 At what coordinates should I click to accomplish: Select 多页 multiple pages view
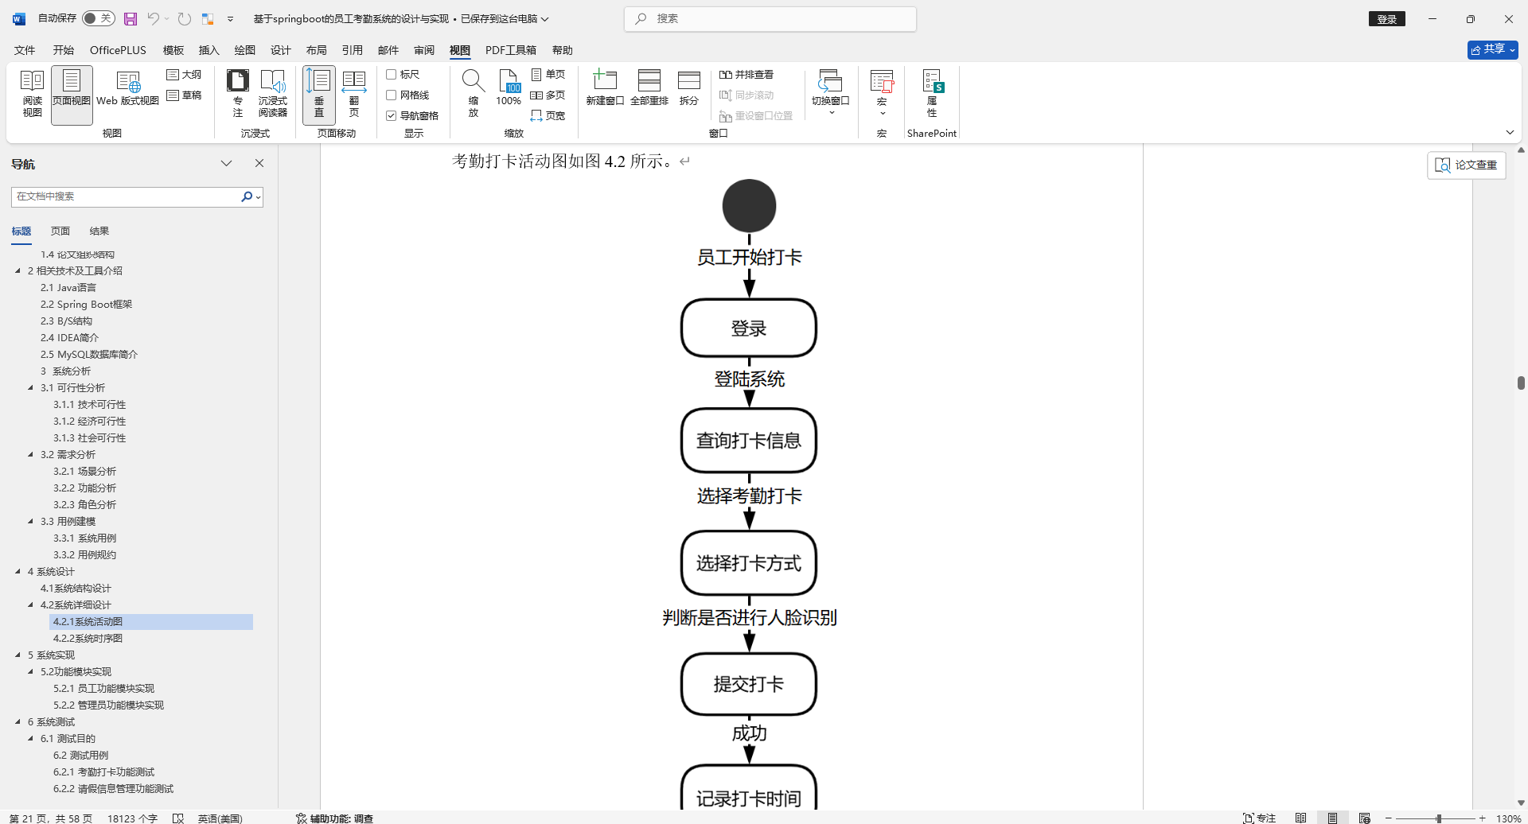click(x=548, y=95)
